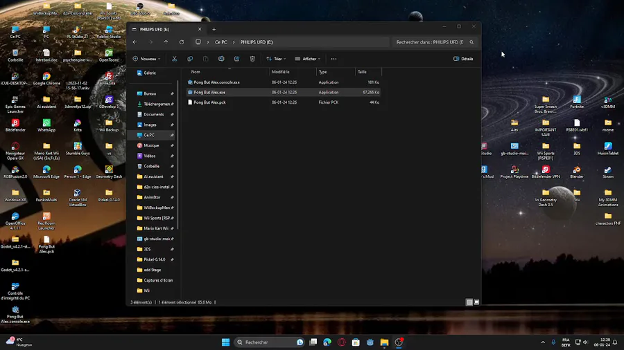Screen dimensions: 624x350
Task: Open Steam desktop shortcut
Action: point(607,172)
